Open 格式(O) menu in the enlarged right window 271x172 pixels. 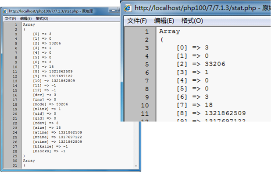click(192, 21)
